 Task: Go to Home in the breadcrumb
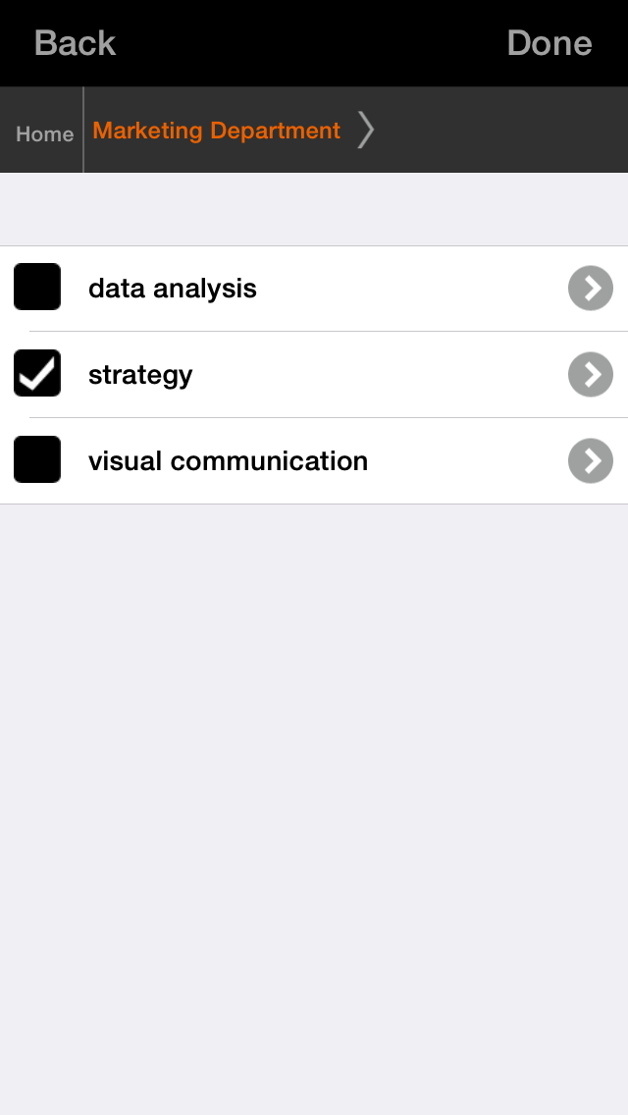click(x=44, y=133)
